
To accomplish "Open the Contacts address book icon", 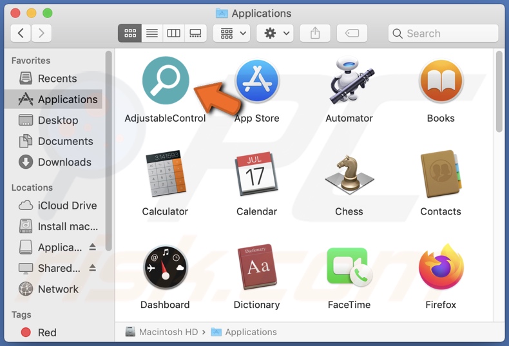I will (441, 174).
